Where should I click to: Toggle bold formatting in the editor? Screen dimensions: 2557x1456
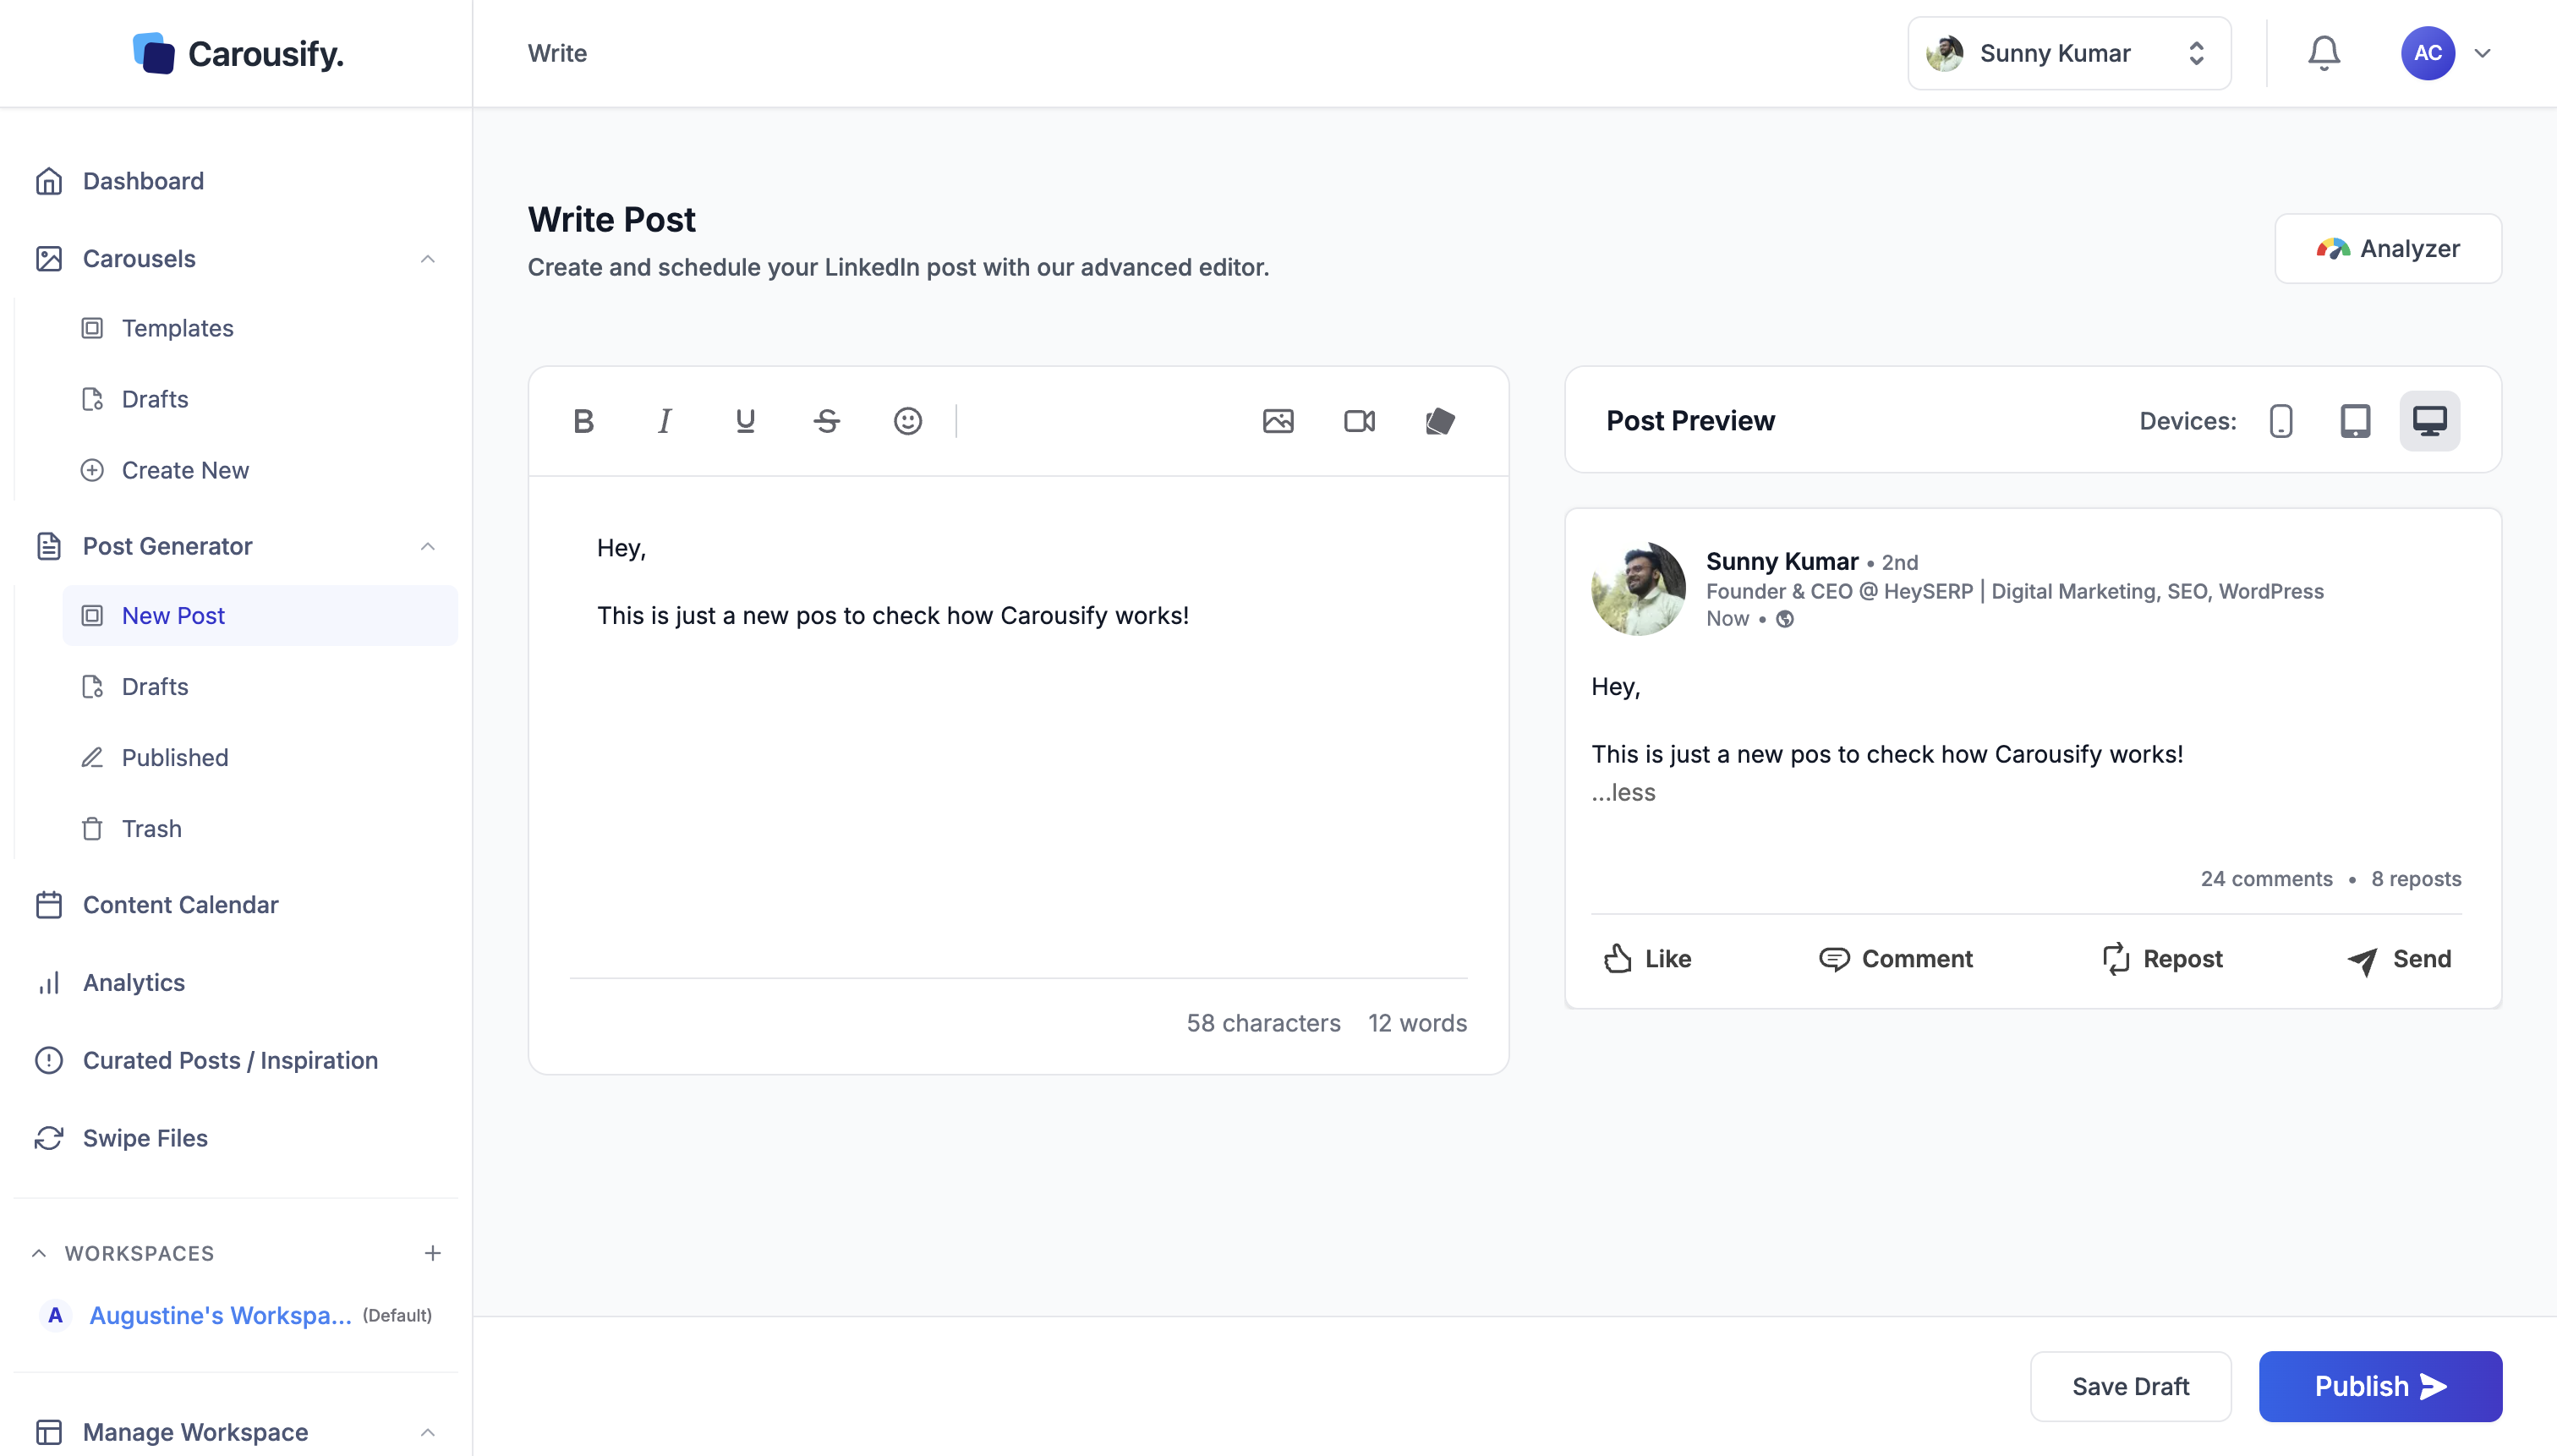pos(584,421)
